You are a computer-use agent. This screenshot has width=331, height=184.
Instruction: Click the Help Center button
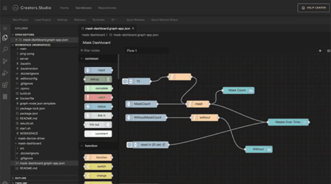[x=313, y=8]
